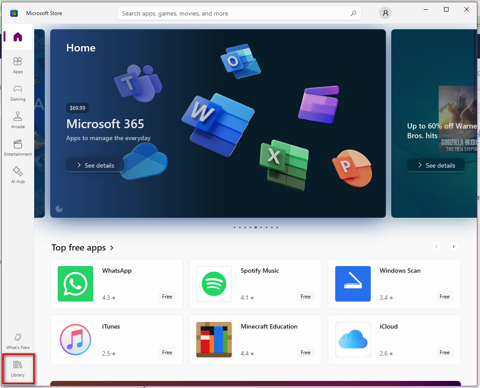
Task: Click the Teams icon in the banner
Action: pos(138,83)
